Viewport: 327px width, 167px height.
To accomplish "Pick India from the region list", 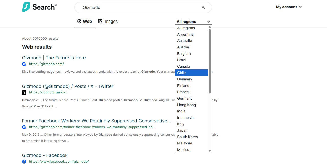I will (x=192, y=111).
